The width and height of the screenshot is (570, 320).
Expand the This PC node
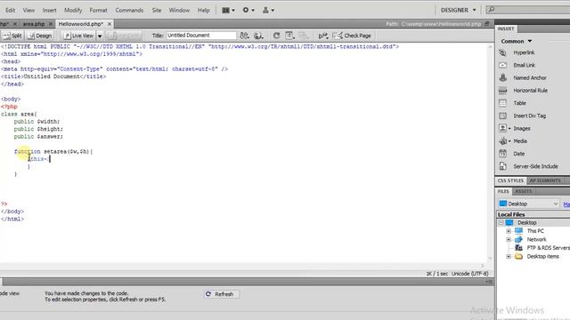point(509,231)
